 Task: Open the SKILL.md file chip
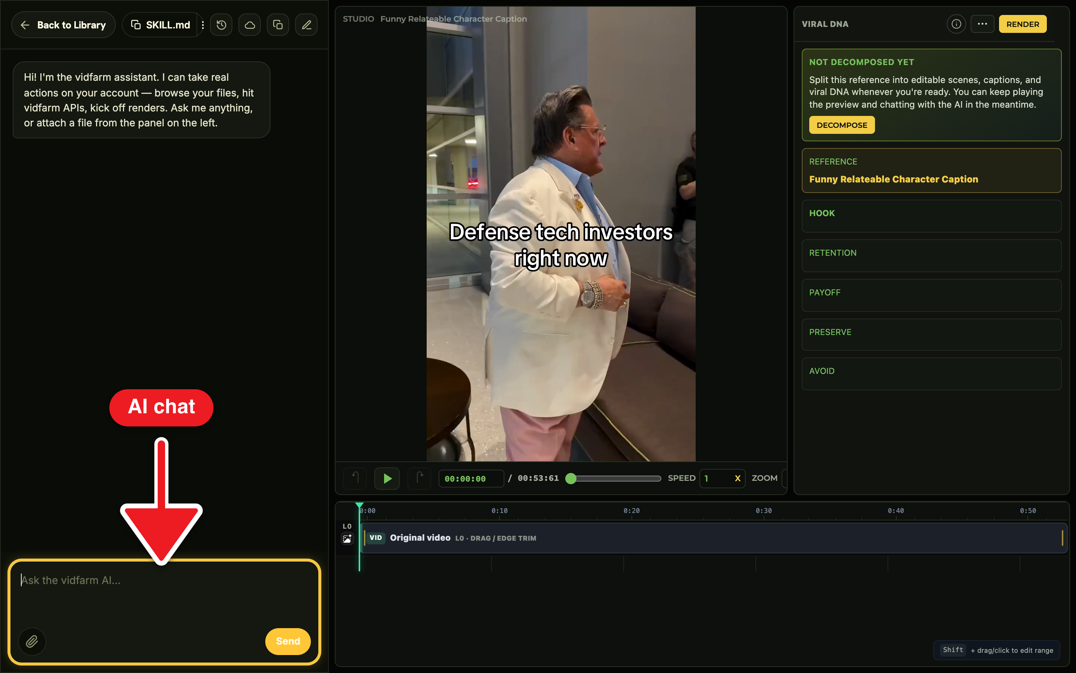tap(161, 25)
